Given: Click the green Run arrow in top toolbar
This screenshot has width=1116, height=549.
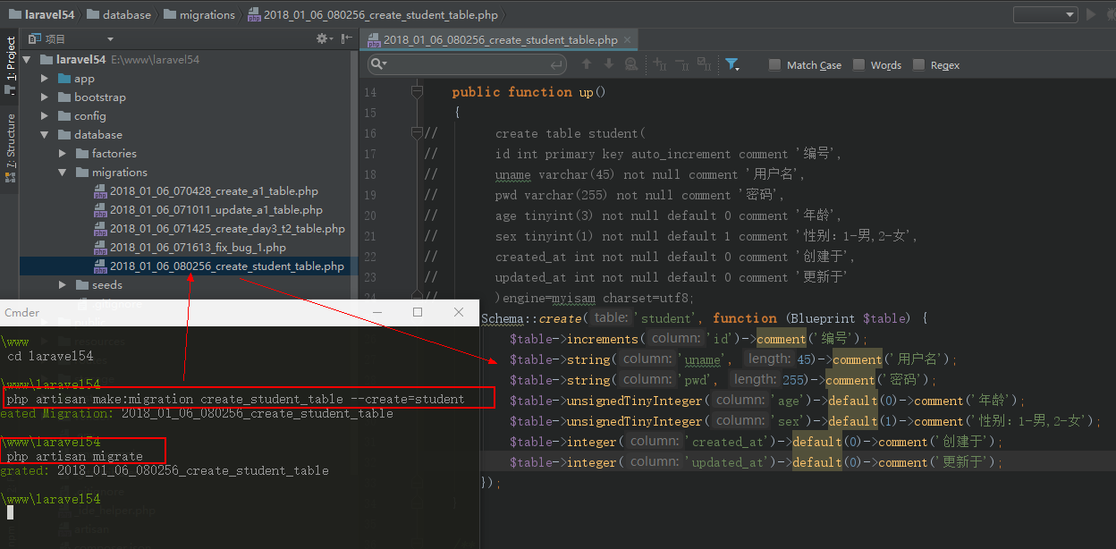Looking at the screenshot, I should click(1090, 14).
